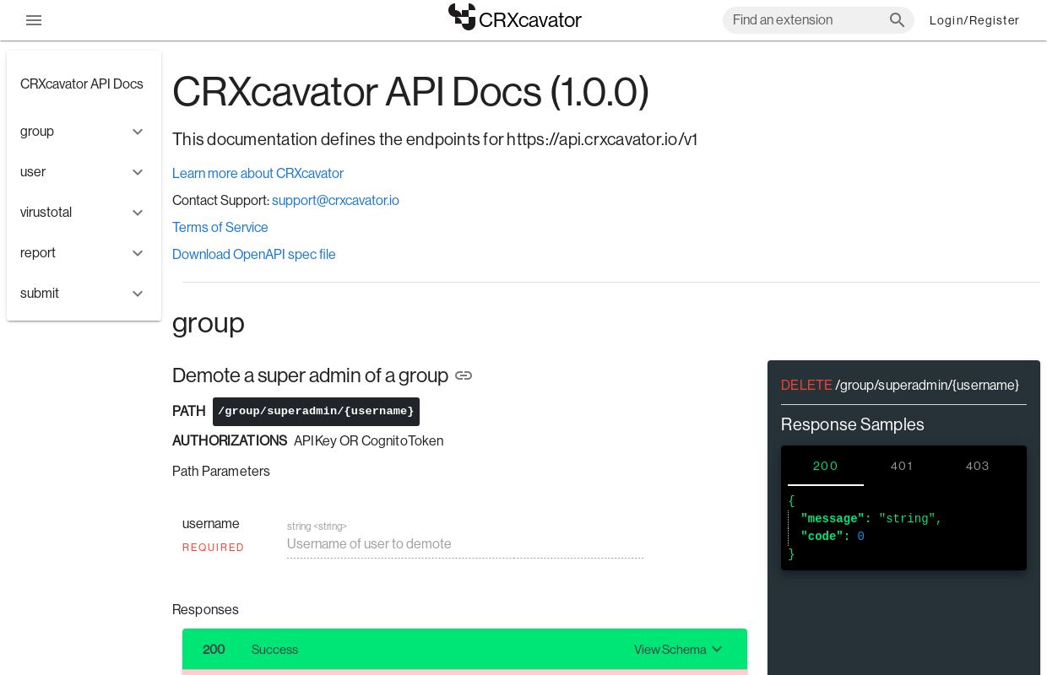Click the Responses label
1047x675 pixels.
[205, 609]
